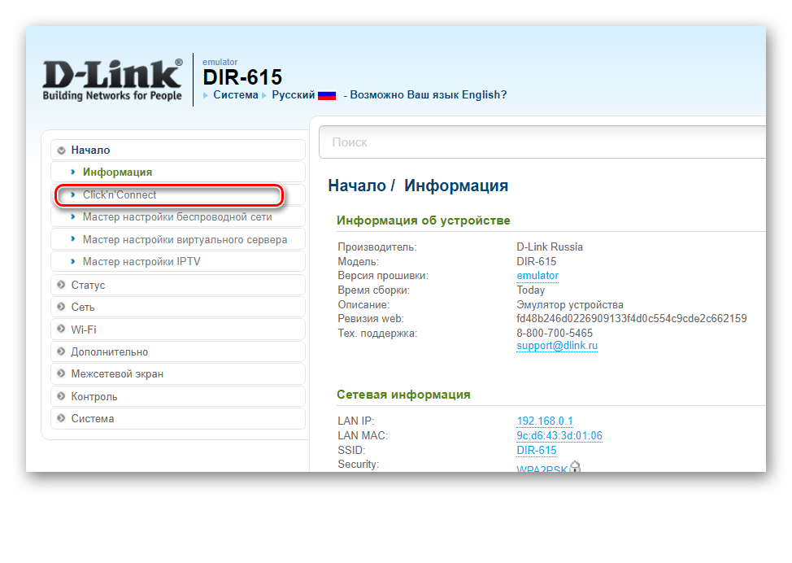792x563 pixels.
Task: Click the lock icon beside WPA2PSK
Action: pyautogui.click(x=575, y=466)
